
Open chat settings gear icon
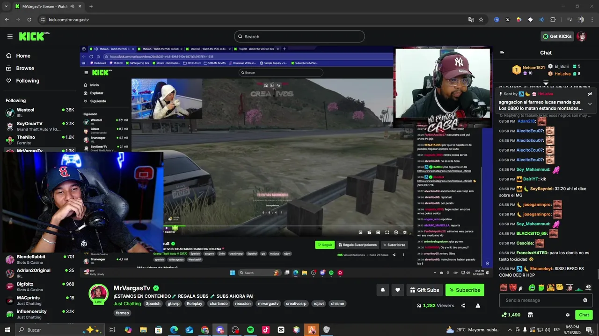[568, 315]
